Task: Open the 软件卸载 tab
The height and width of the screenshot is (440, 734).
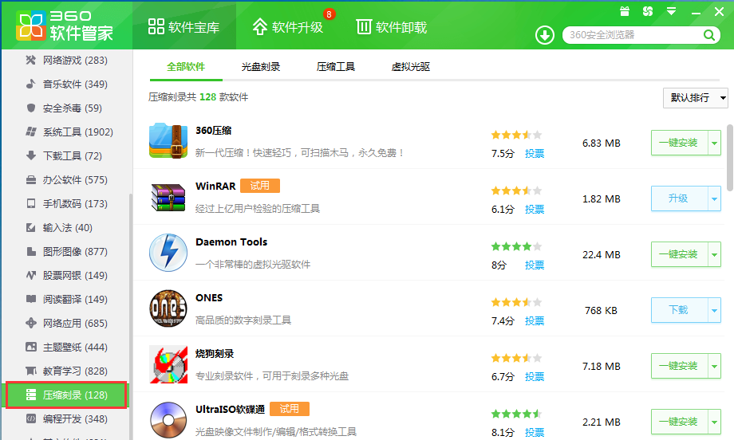Action: coord(392,26)
